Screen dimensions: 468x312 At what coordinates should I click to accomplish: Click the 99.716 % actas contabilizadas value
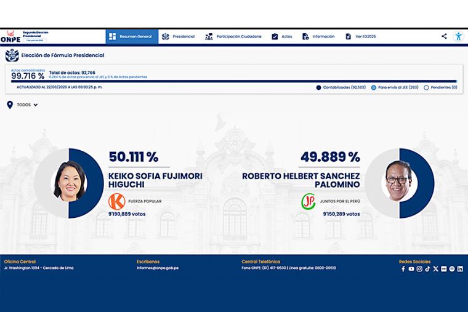tap(28, 76)
